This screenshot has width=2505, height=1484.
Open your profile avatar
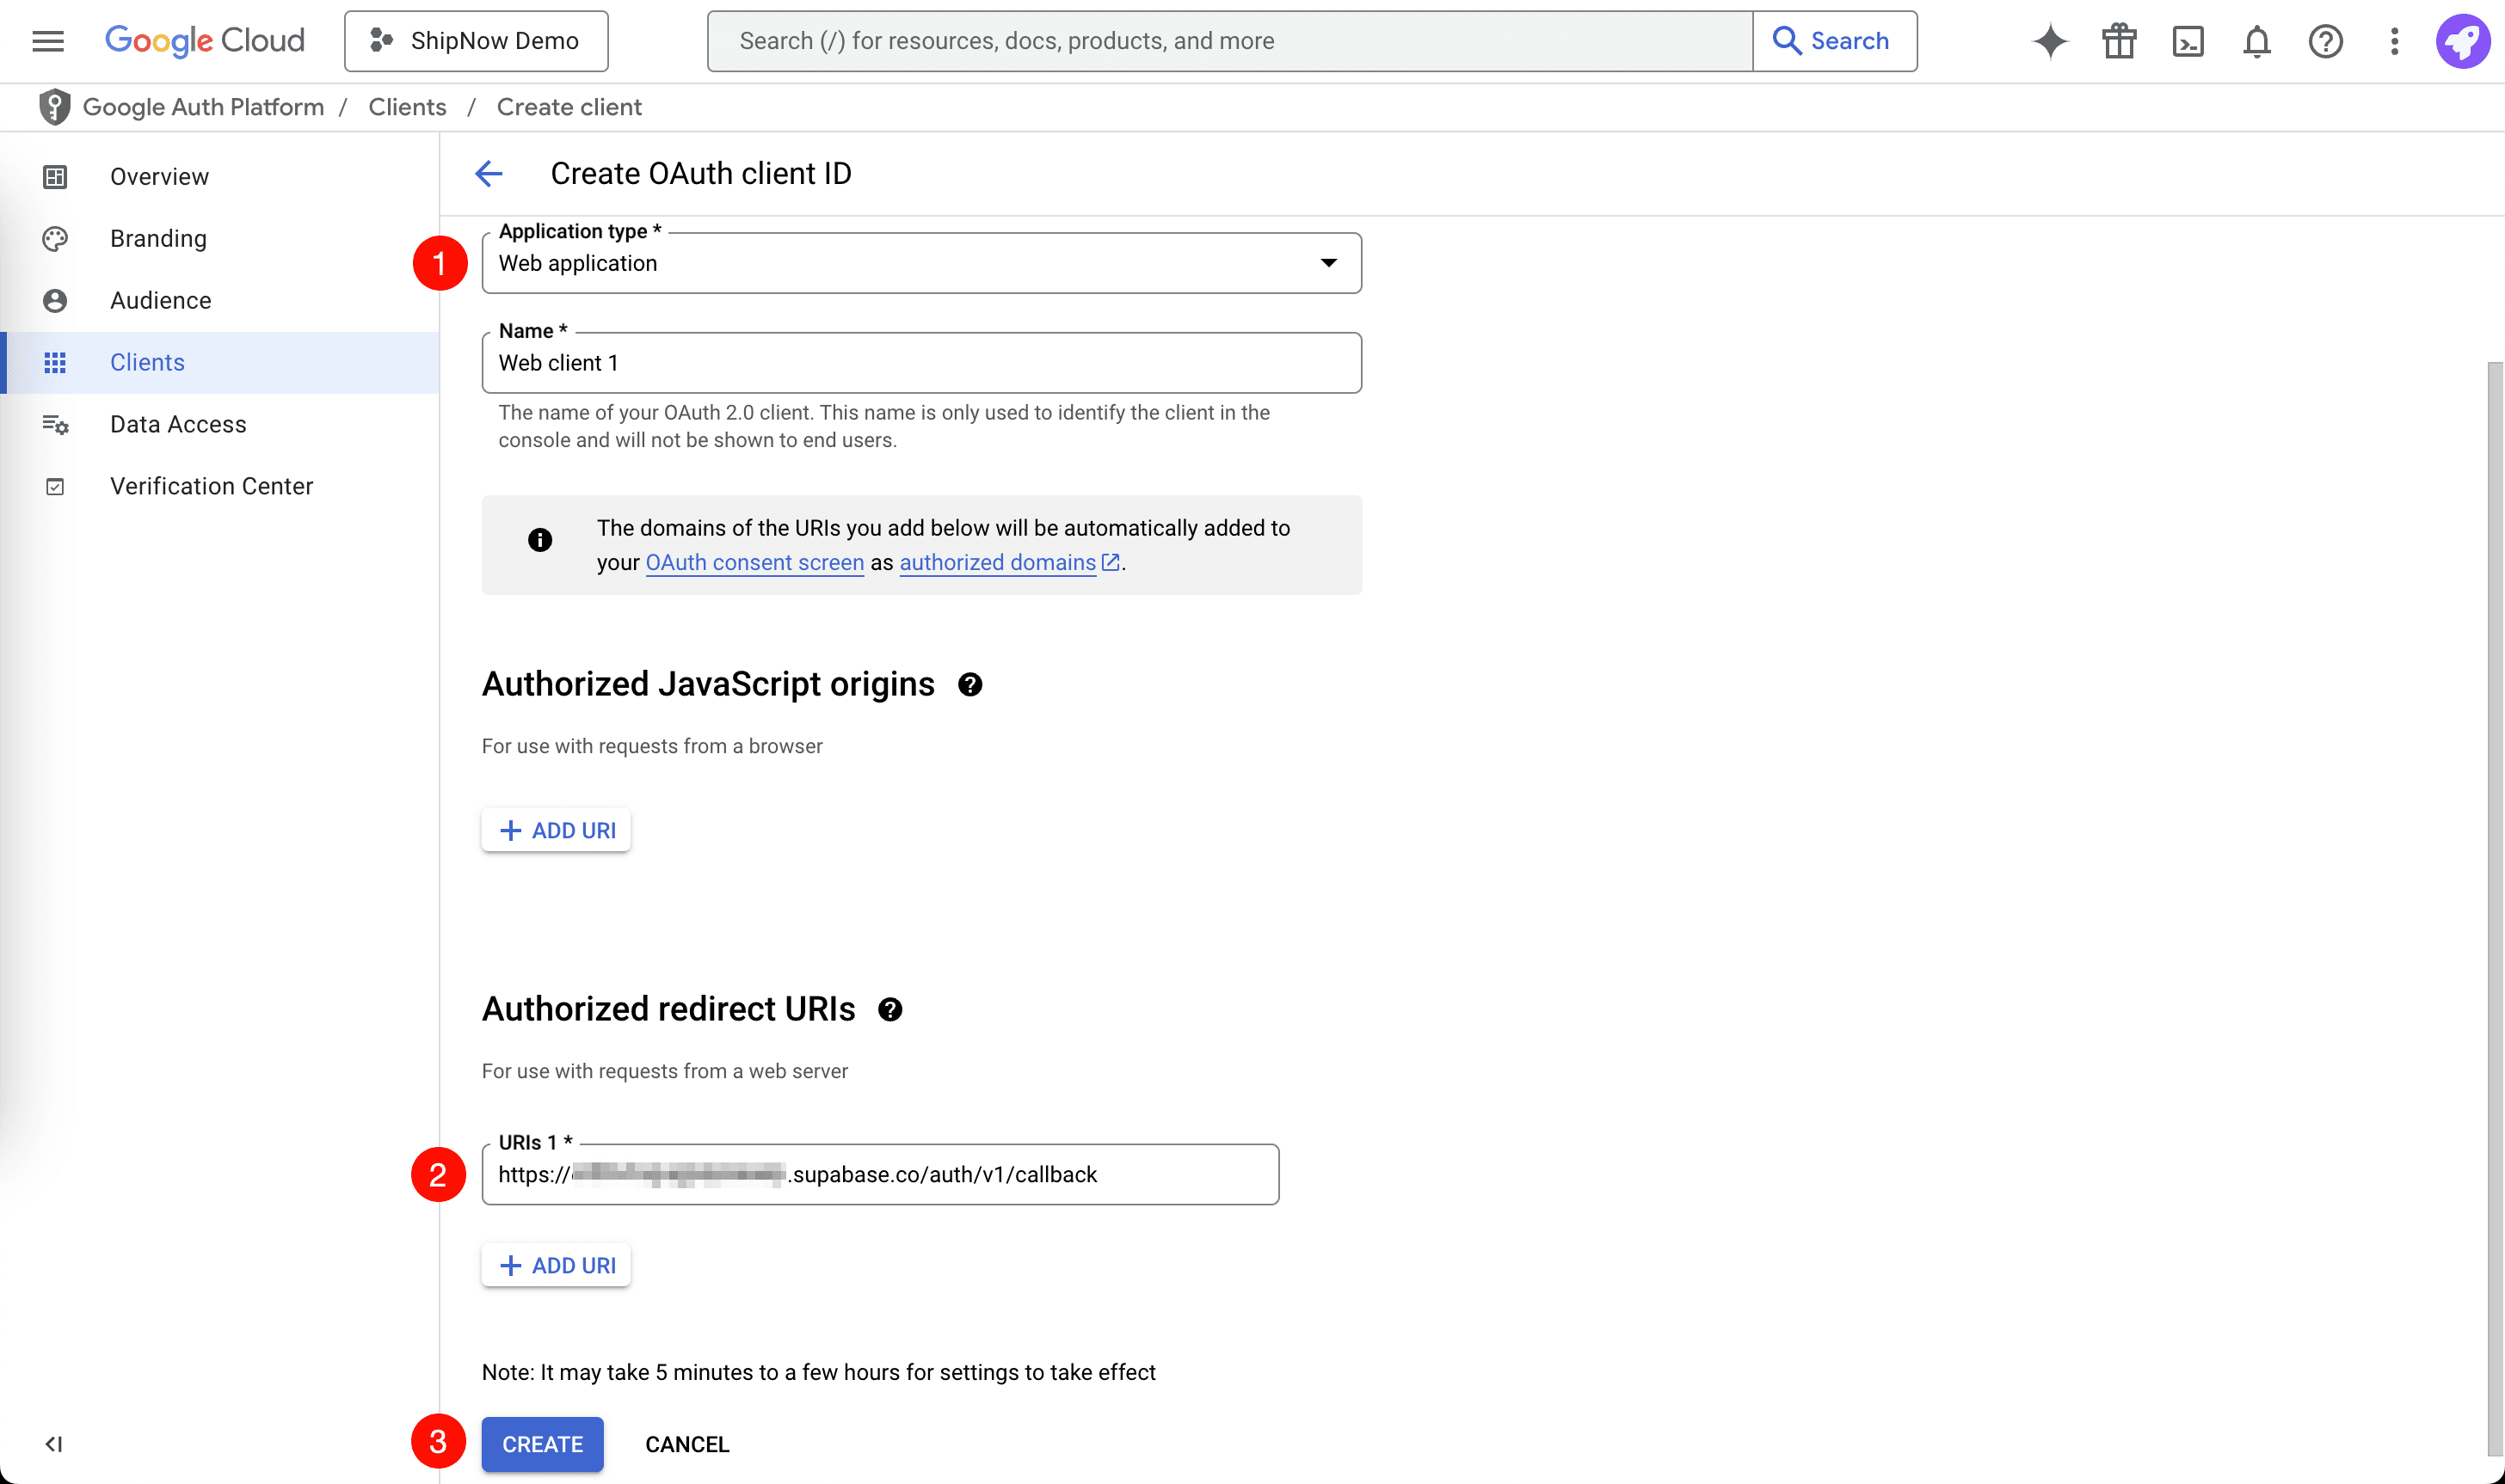(2463, 41)
